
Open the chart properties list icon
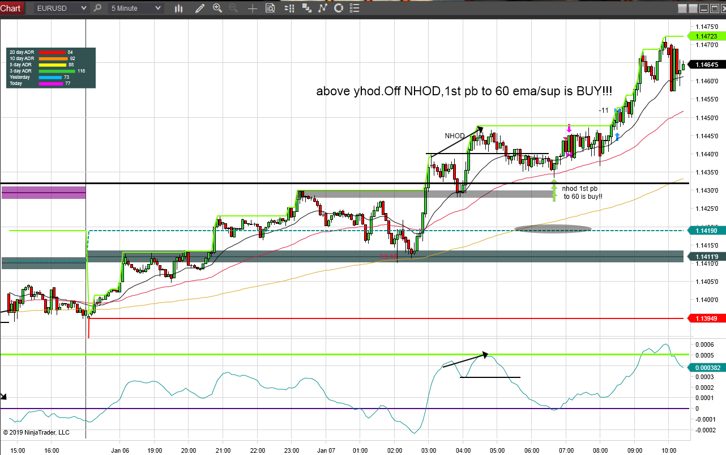[x=356, y=8]
